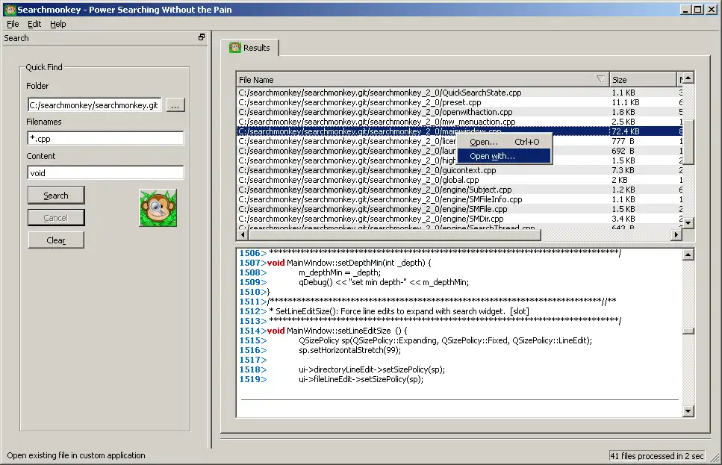Click the Cancel button
This screenshot has width=722, height=465.
pyautogui.click(x=56, y=218)
